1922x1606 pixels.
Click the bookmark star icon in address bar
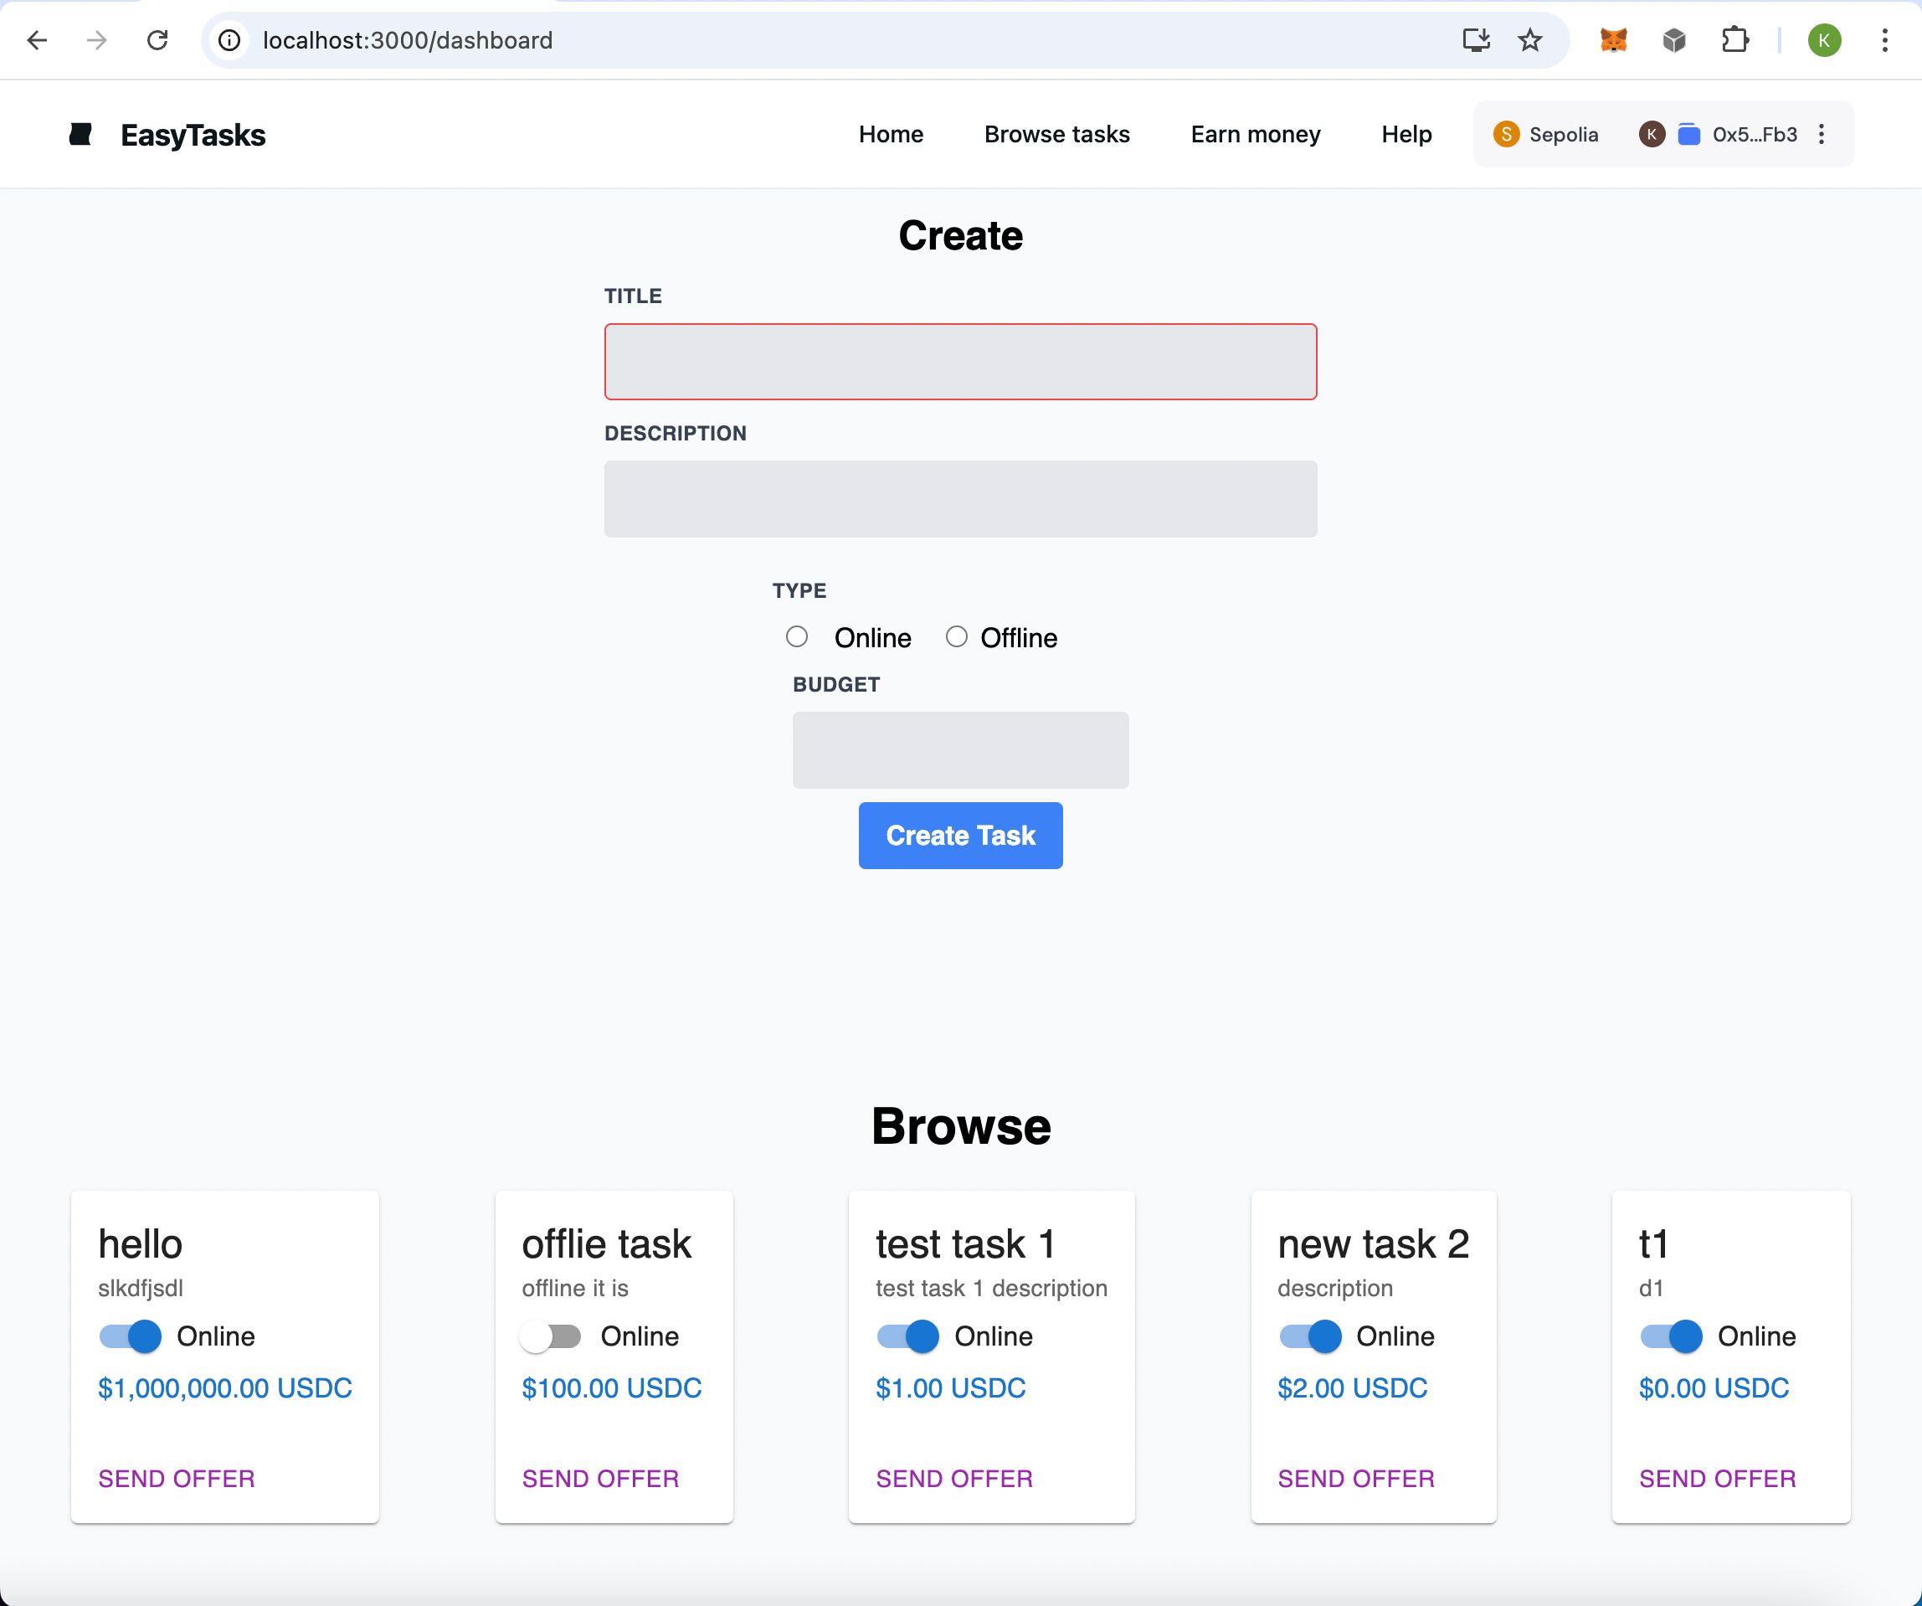pyautogui.click(x=1529, y=40)
